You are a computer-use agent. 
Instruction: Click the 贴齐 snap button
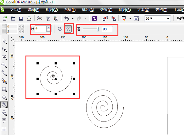click(x=180, y=18)
